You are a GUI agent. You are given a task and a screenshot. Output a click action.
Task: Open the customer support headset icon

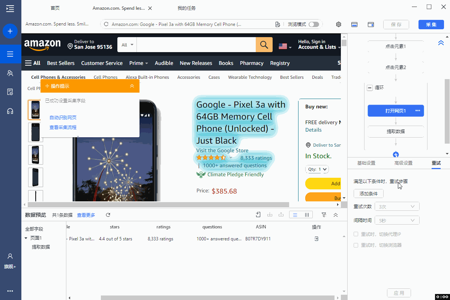[10, 111]
